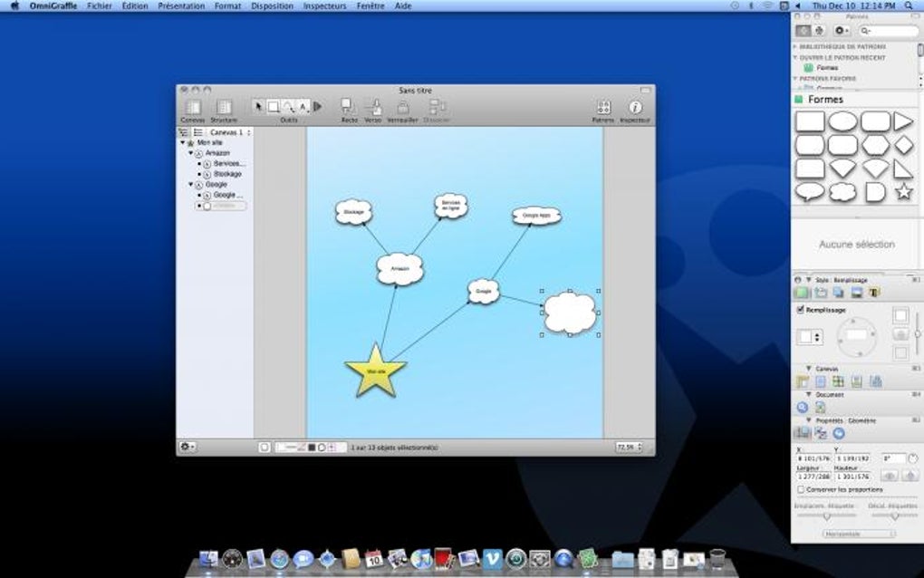The width and height of the screenshot is (924, 578).
Task: Switch sidebar to list view mode
Action: click(197, 132)
